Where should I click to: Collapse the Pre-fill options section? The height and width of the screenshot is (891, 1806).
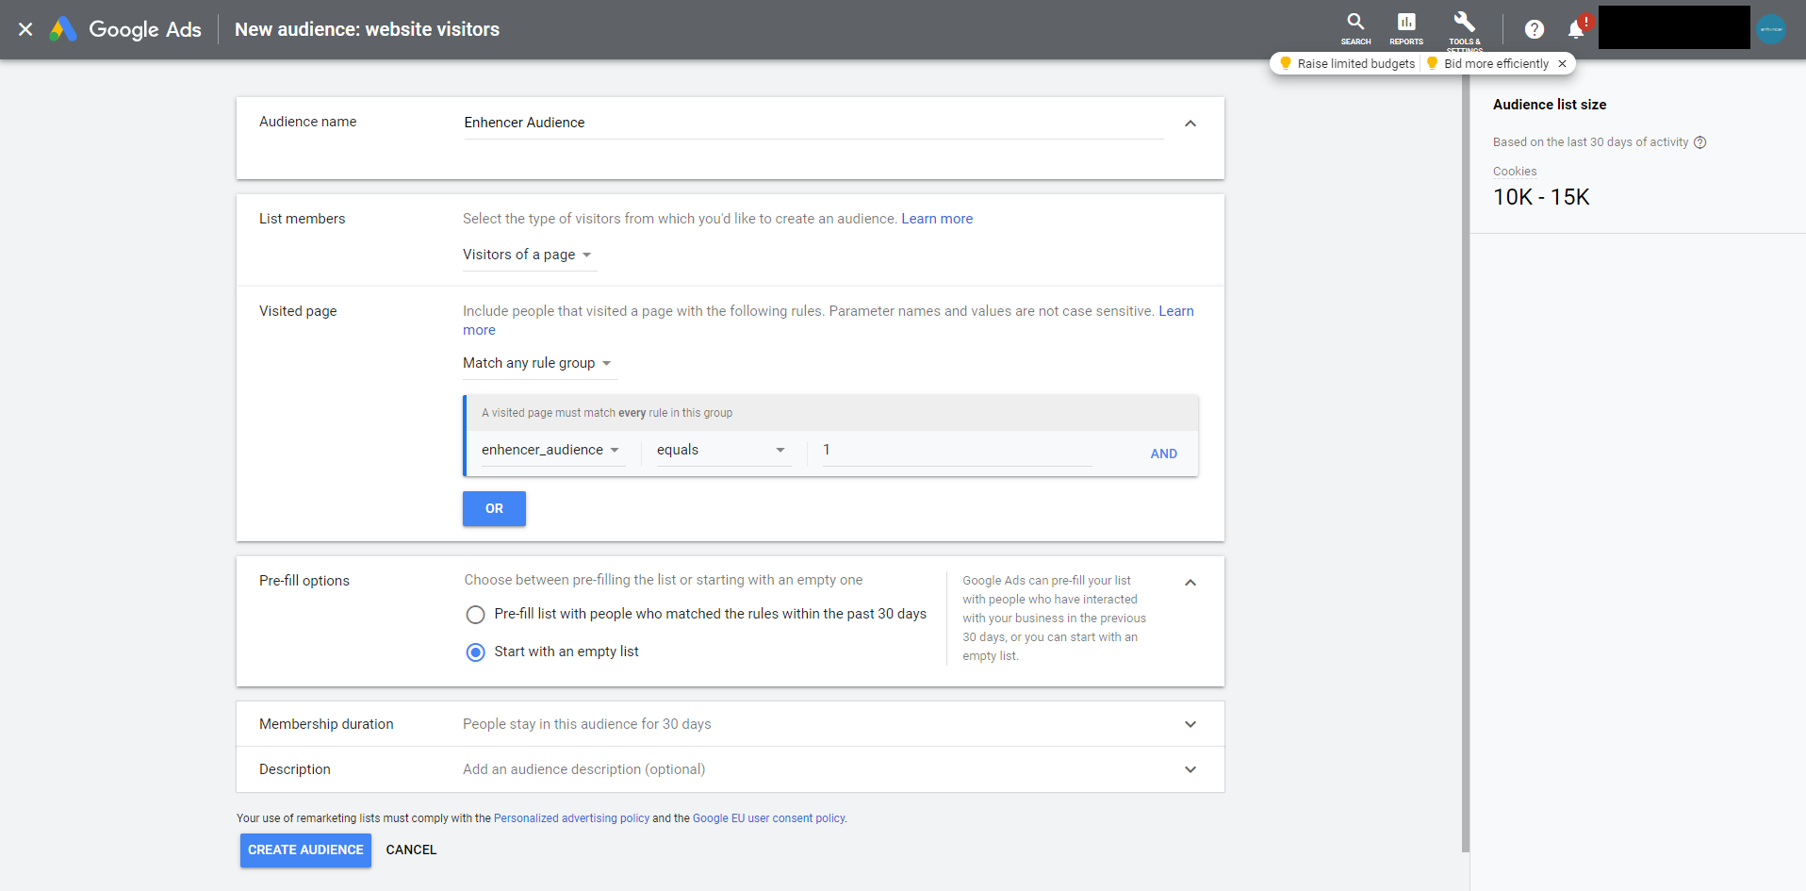(x=1190, y=583)
